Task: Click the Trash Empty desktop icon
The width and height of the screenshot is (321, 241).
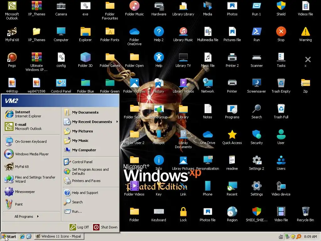Action: coord(281,86)
